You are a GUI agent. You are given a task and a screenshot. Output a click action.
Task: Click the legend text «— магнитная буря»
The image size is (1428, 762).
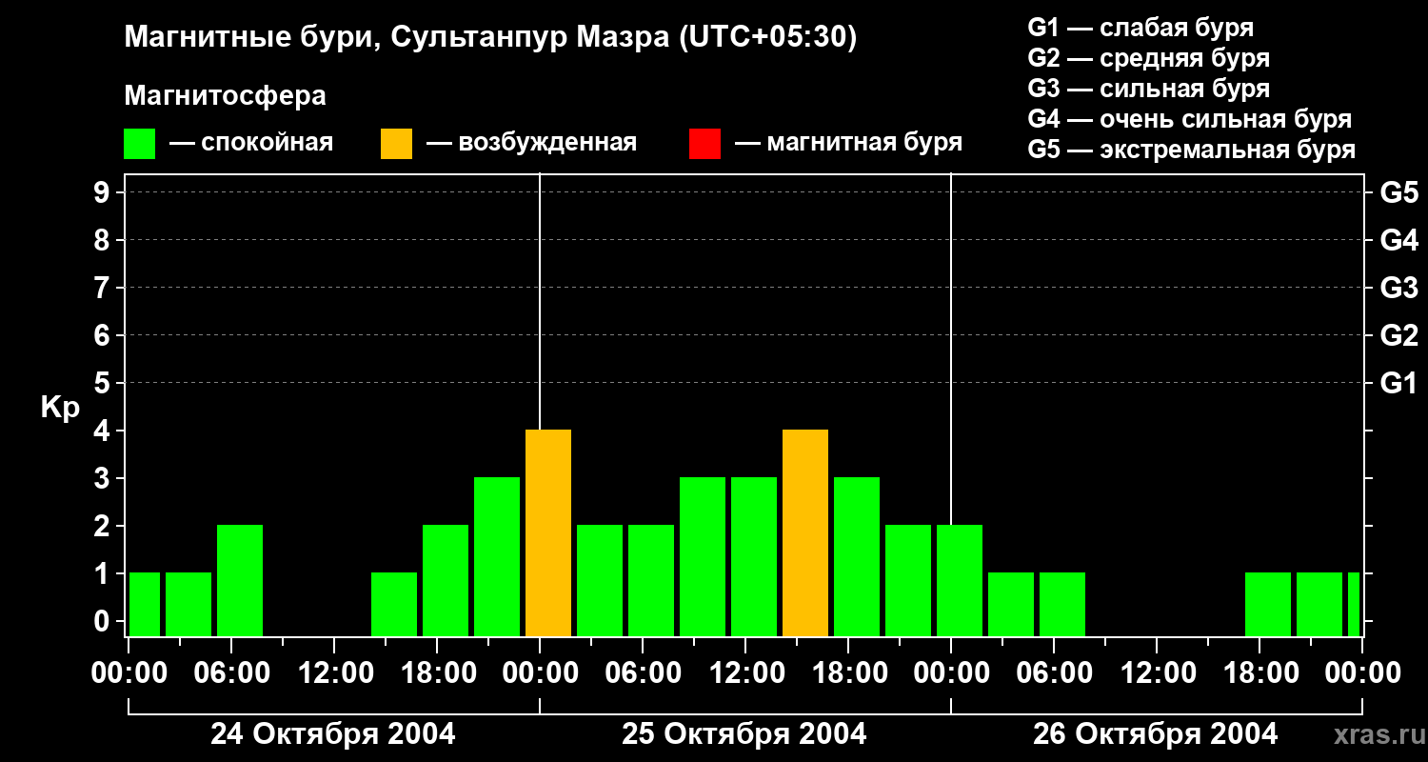pyautogui.click(x=848, y=143)
